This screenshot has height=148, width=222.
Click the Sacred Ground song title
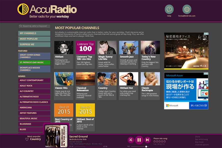(x=78, y=137)
